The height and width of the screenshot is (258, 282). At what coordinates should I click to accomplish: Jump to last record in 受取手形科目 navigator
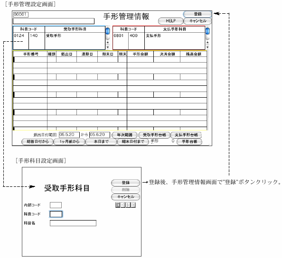(x=133, y=205)
